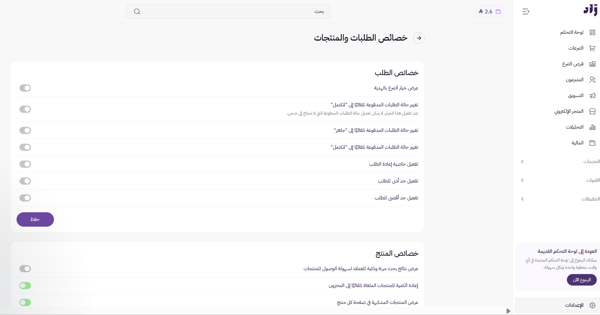Click the page title خصائص الطلبات والمنتجات
Viewport: 600px width, 315px height.
pos(361,38)
